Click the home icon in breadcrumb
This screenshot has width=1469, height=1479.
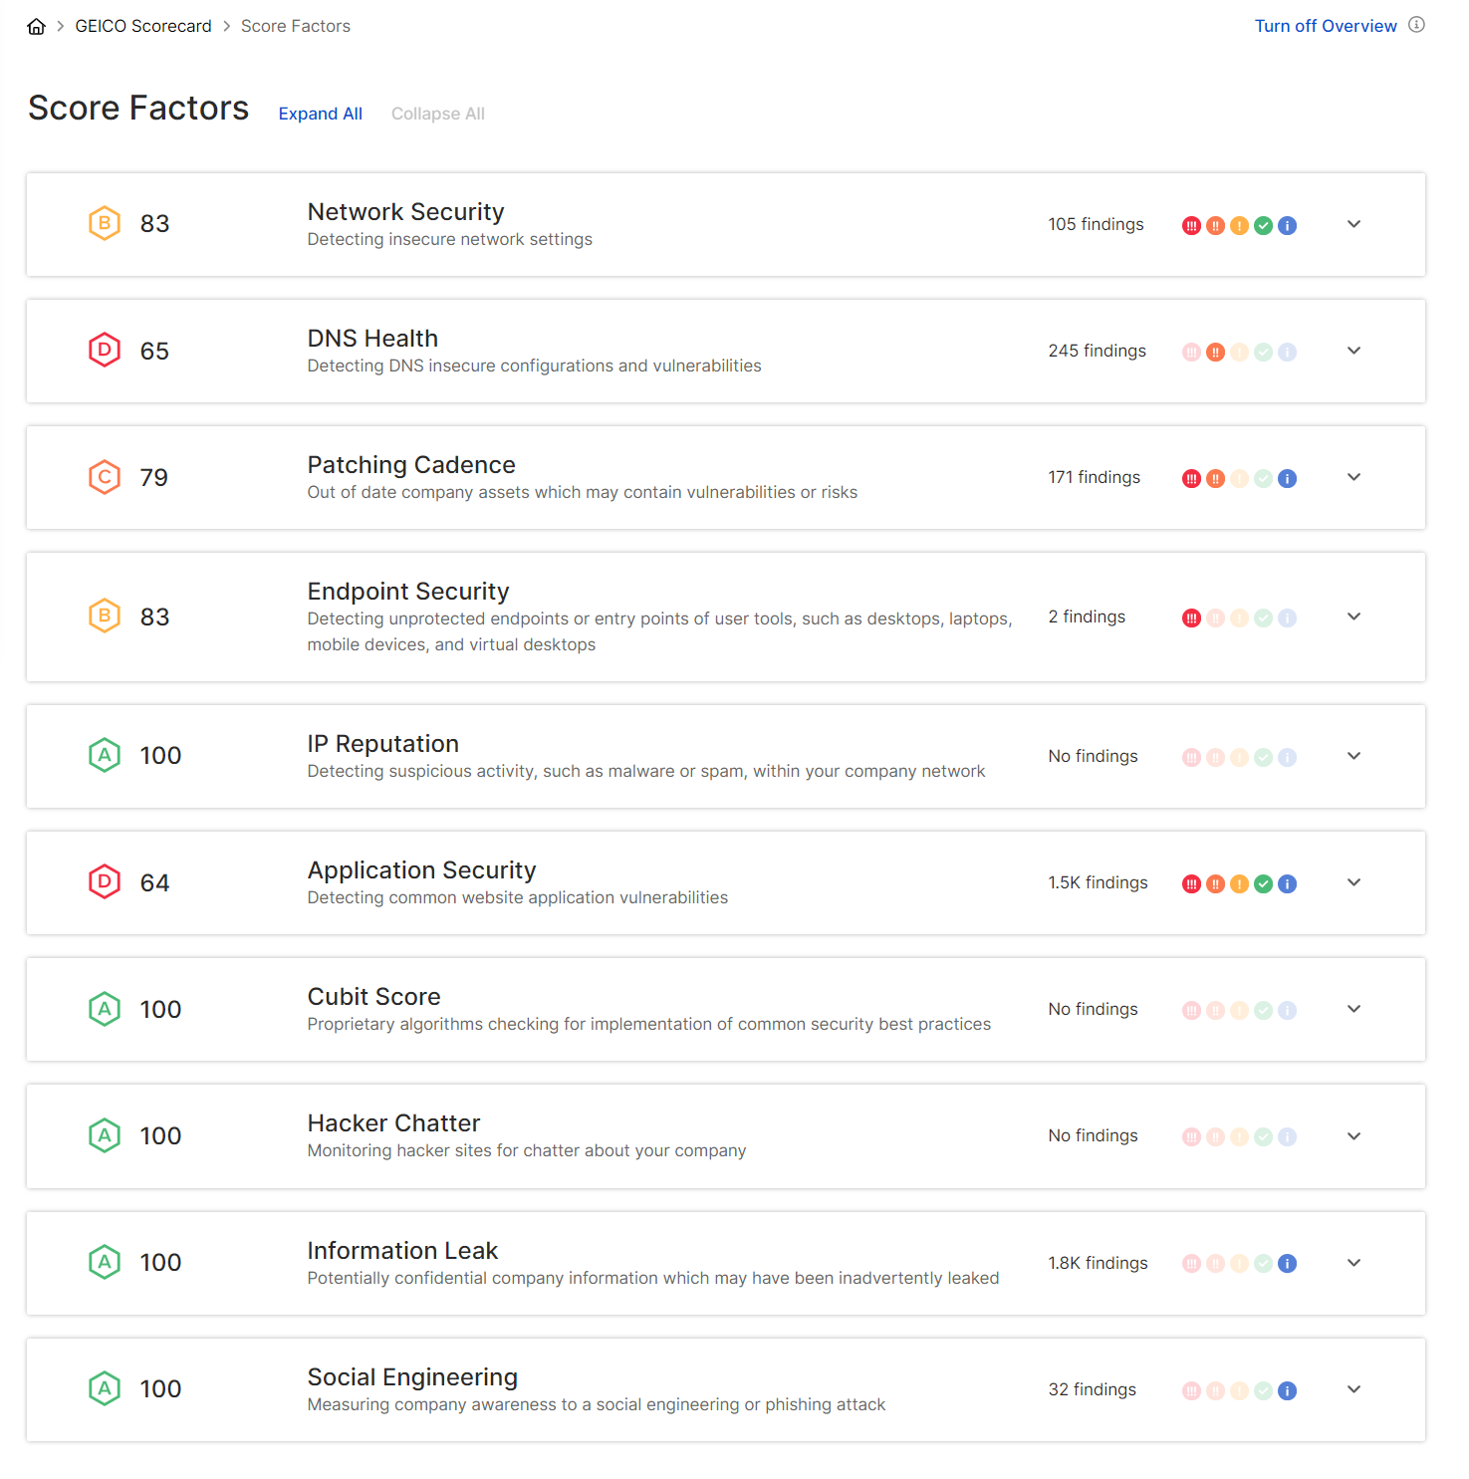click(x=36, y=27)
